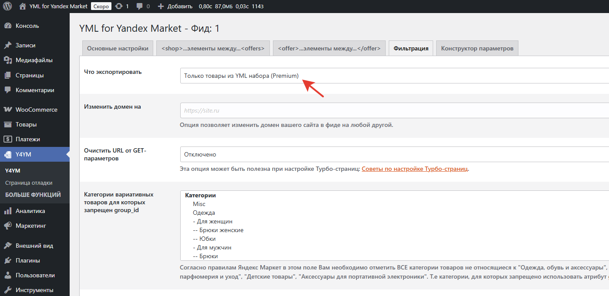Click the WordPress logo icon
609x296 pixels.
[7, 7]
